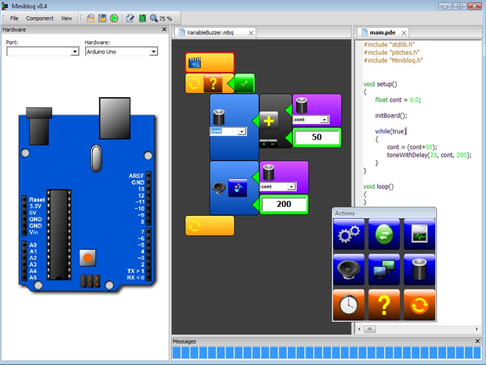Viewport: 486px width, 365px height.
Task: Click the question mark condition icon in while block
Action: 213,84
